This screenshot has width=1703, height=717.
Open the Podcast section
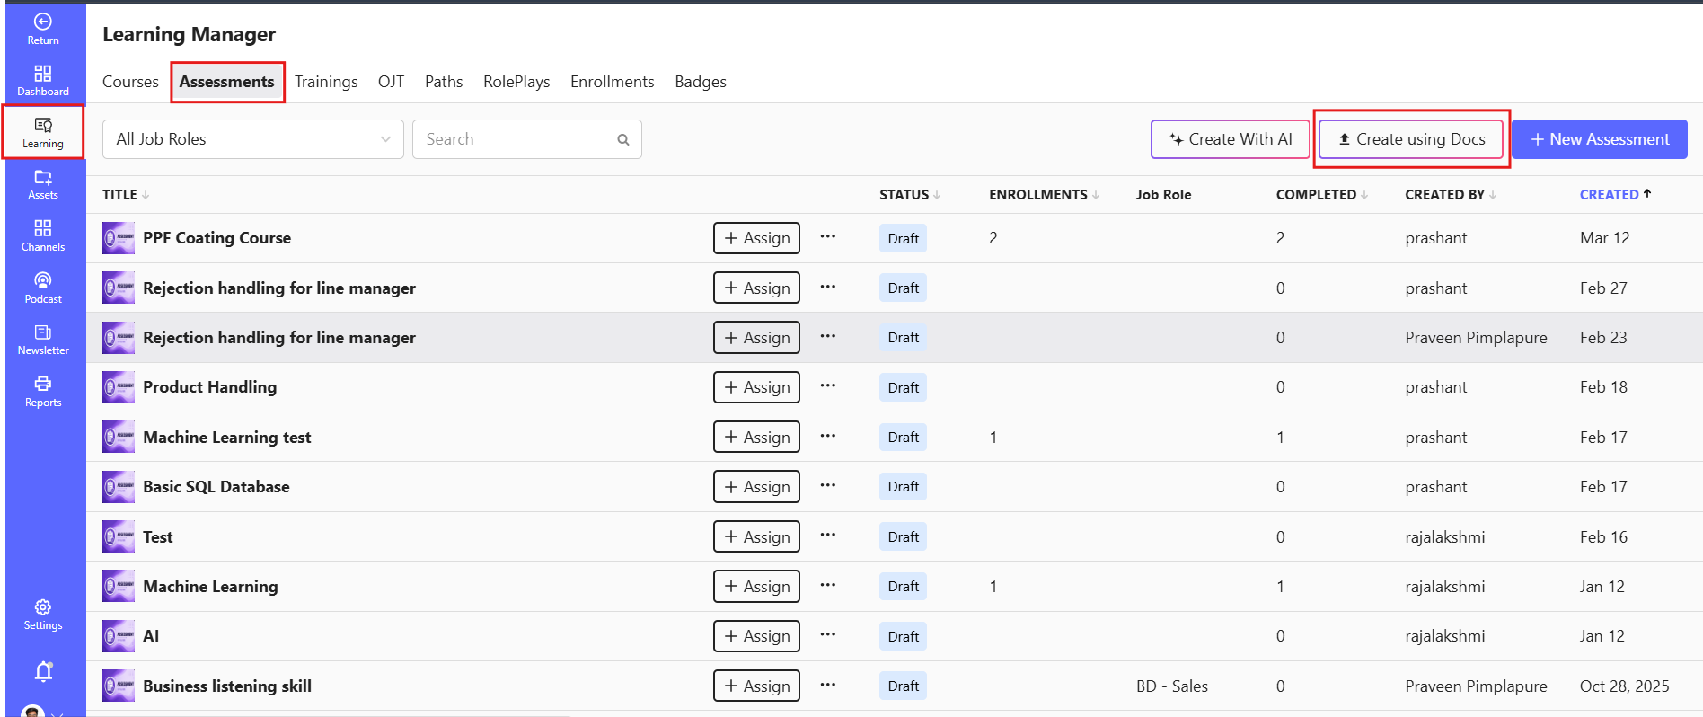click(x=43, y=288)
